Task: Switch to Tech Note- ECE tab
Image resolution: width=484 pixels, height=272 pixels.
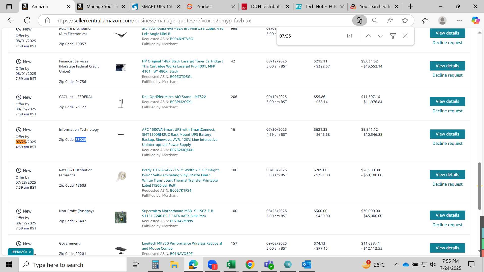Action: [x=320, y=7]
